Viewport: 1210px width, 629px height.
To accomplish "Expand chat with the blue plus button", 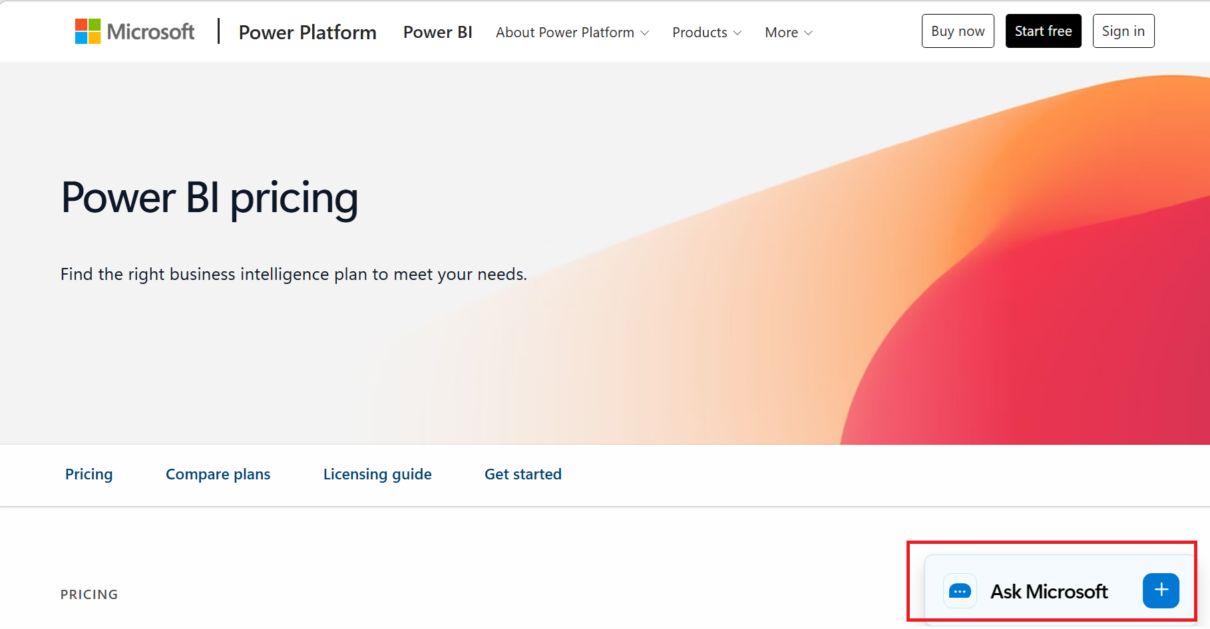I will (1161, 590).
